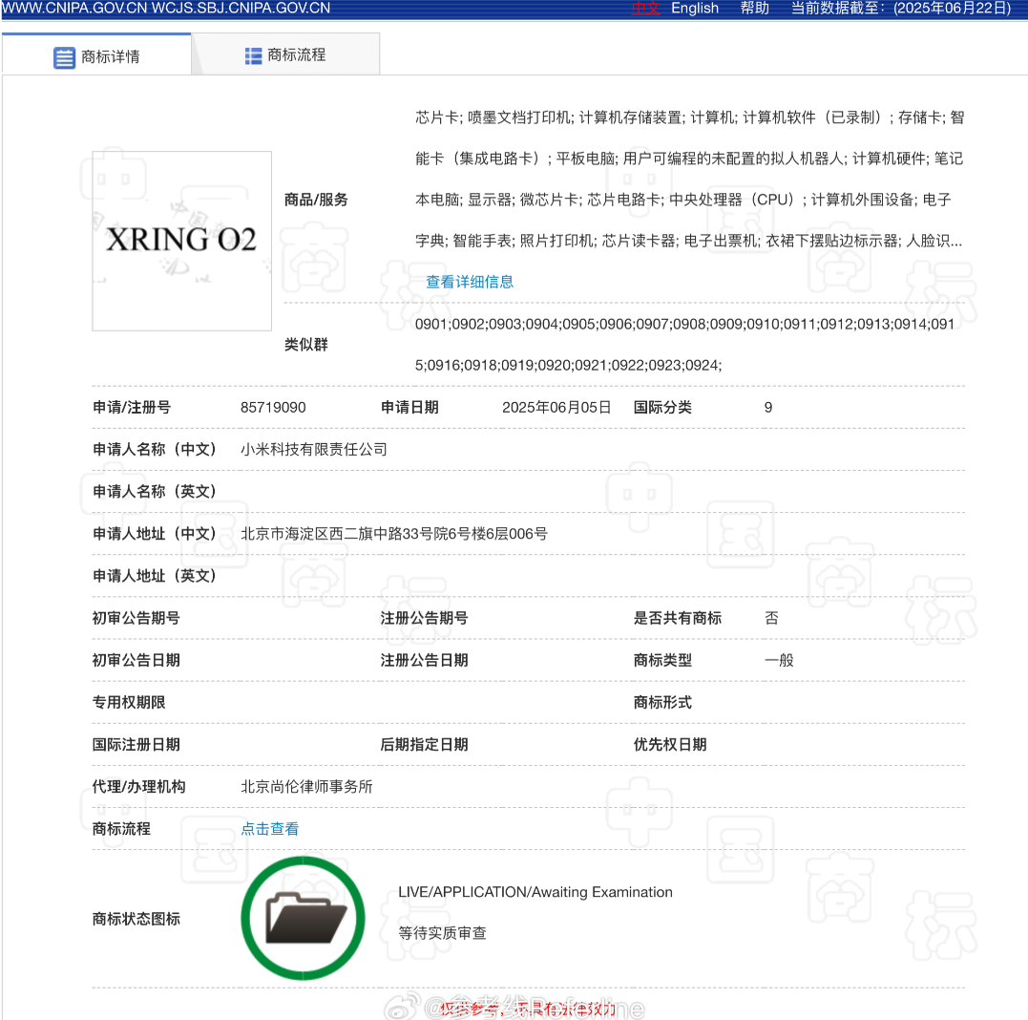Image resolution: width=1028 pixels, height=1020 pixels.
Task: Switch language to English
Action: click(x=695, y=9)
